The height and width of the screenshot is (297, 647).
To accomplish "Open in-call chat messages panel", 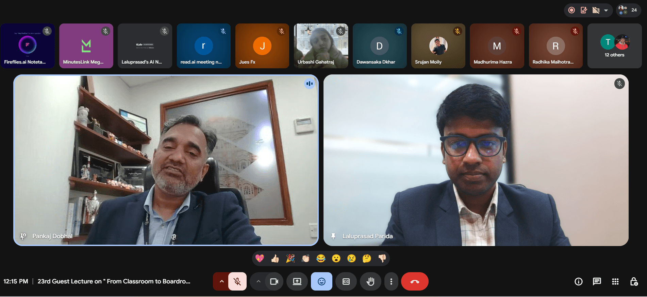I will point(597,281).
